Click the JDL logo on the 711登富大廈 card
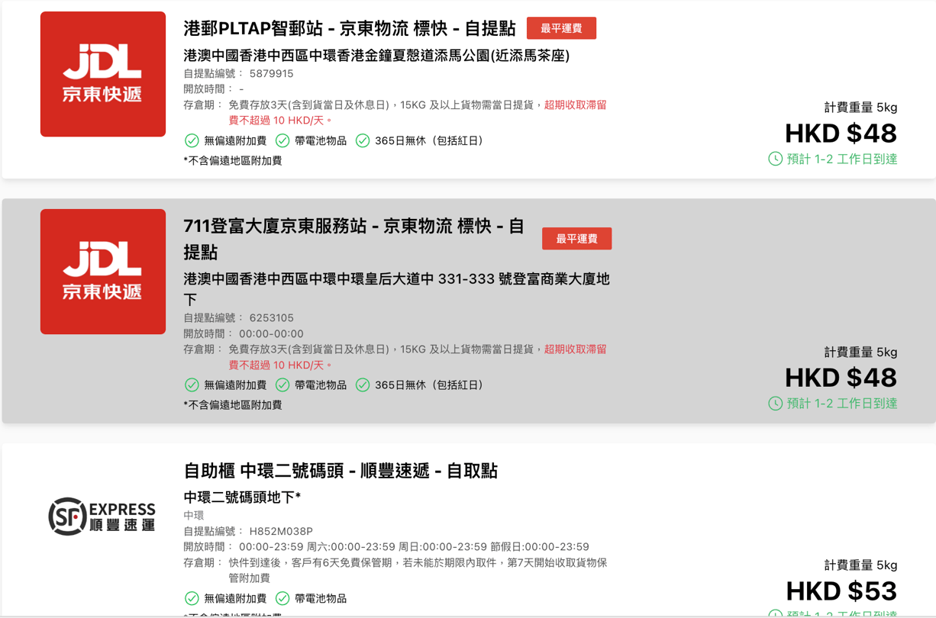The height and width of the screenshot is (618, 936). [102, 272]
